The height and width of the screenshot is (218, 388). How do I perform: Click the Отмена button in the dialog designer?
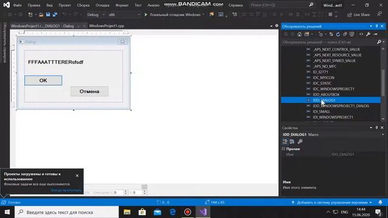coord(89,91)
